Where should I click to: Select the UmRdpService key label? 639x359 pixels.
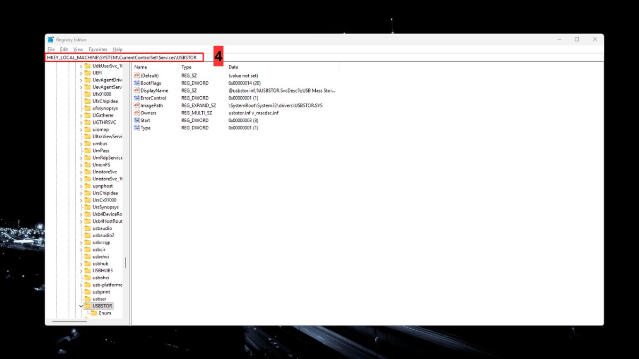click(107, 157)
